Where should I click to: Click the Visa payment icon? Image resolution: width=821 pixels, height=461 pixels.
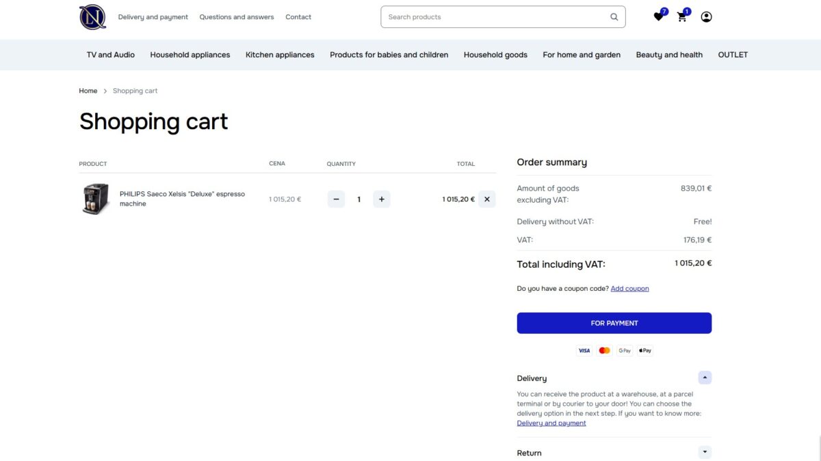point(584,350)
